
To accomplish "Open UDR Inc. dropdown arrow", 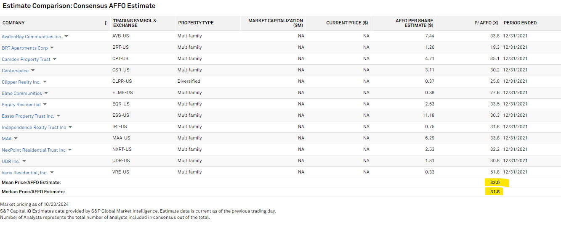I will pyautogui.click(x=24, y=161).
